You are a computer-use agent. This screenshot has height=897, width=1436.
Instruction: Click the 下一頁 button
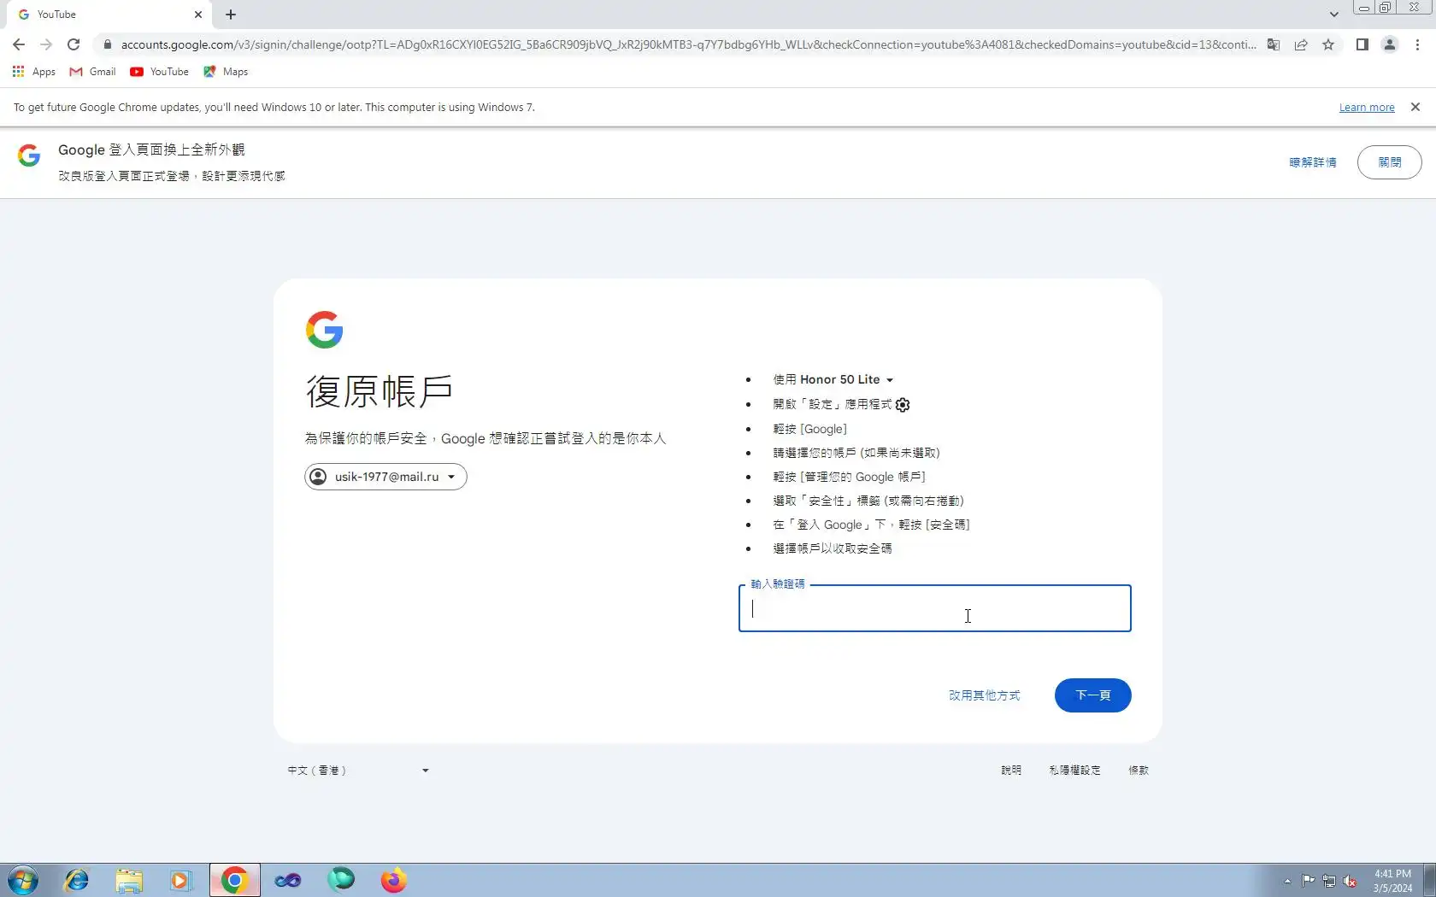pyautogui.click(x=1093, y=695)
